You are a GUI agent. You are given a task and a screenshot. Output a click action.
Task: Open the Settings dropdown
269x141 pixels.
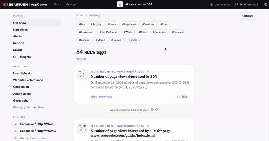249,16
